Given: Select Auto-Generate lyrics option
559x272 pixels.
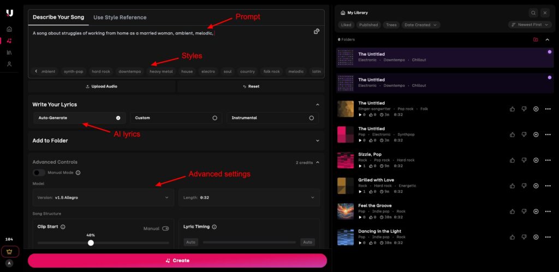Looking at the screenshot, I should [x=80, y=118].
